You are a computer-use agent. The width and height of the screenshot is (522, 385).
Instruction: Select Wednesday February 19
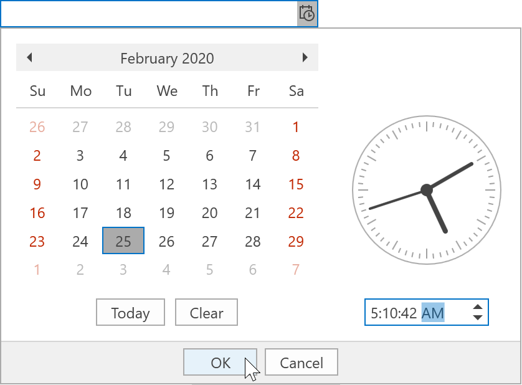tap(166, 213)
